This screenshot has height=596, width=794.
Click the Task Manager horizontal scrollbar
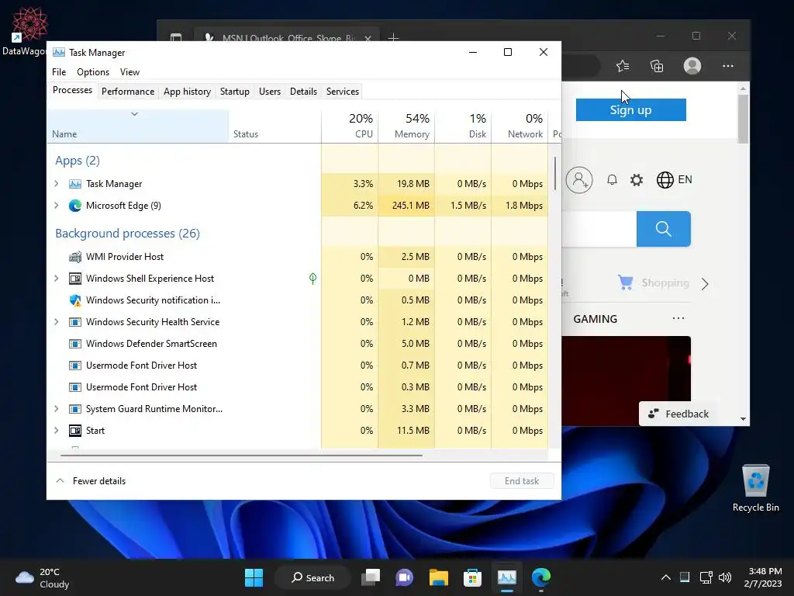(x=241, y=456)
